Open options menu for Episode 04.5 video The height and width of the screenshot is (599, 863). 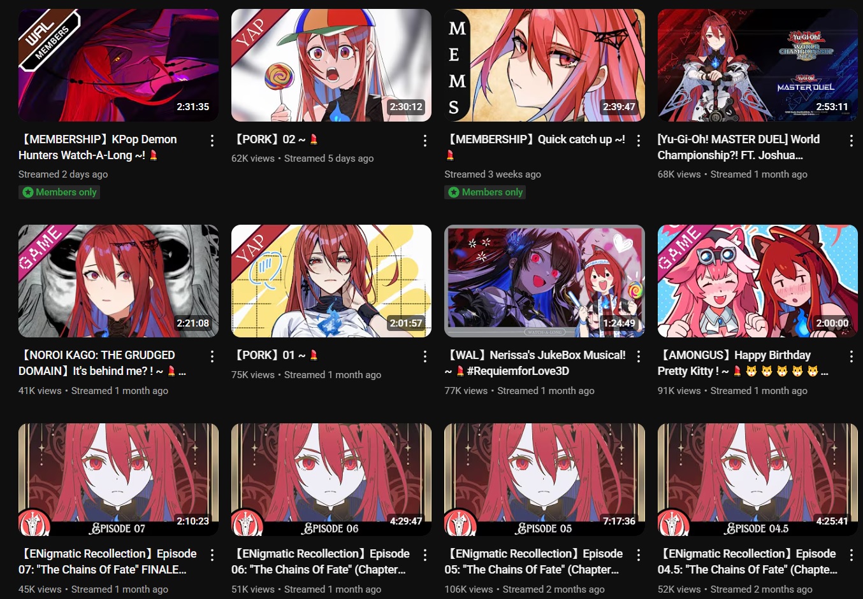[x=852, y=555]
